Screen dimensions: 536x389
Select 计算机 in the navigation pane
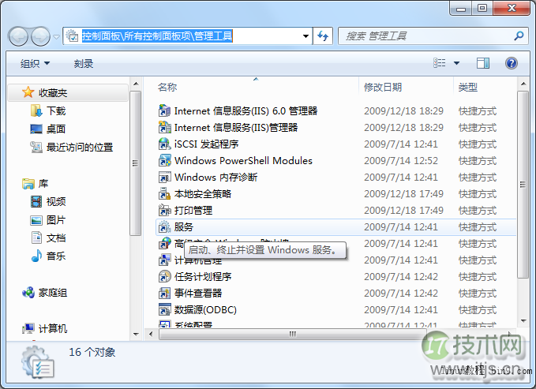click(53, 328)
